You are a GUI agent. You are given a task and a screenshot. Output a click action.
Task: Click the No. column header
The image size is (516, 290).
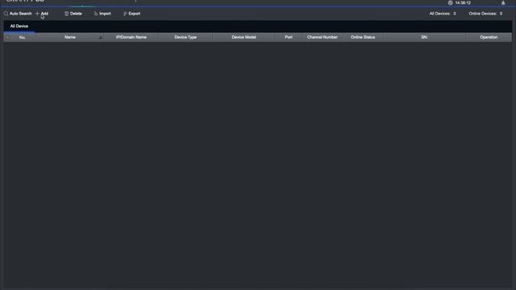click(x=23, y=38)
